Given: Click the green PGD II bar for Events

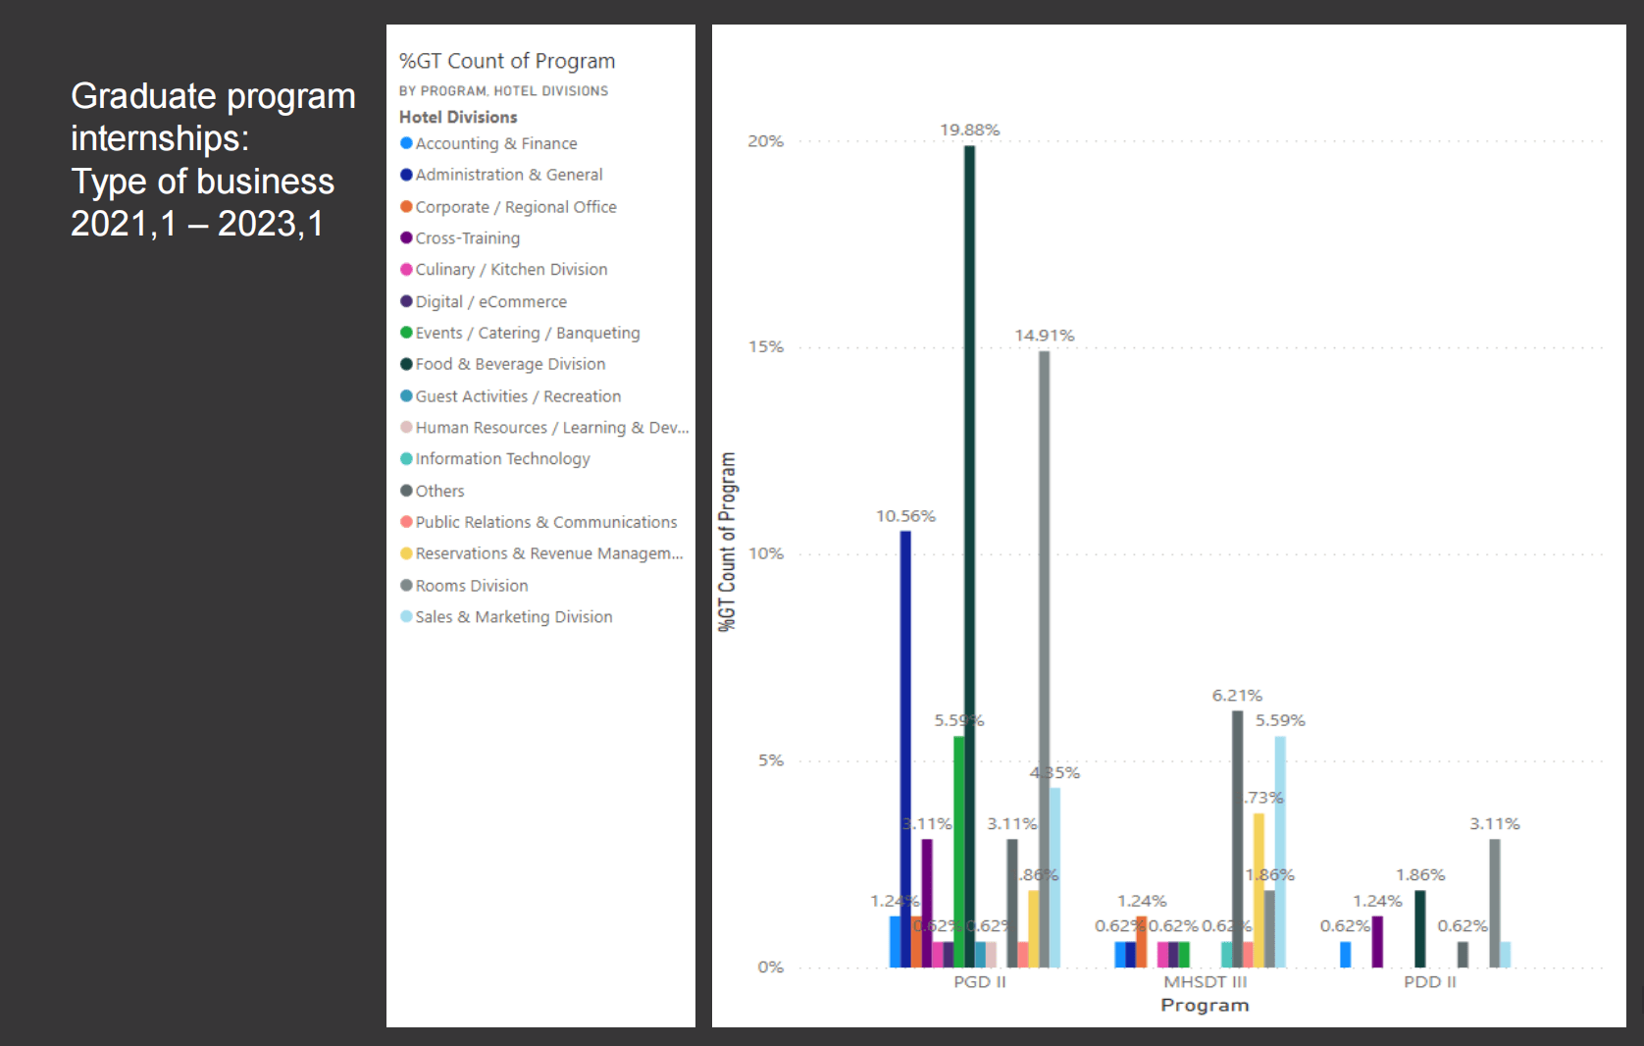Looking at the screenshot, I should tap(958, 852).
